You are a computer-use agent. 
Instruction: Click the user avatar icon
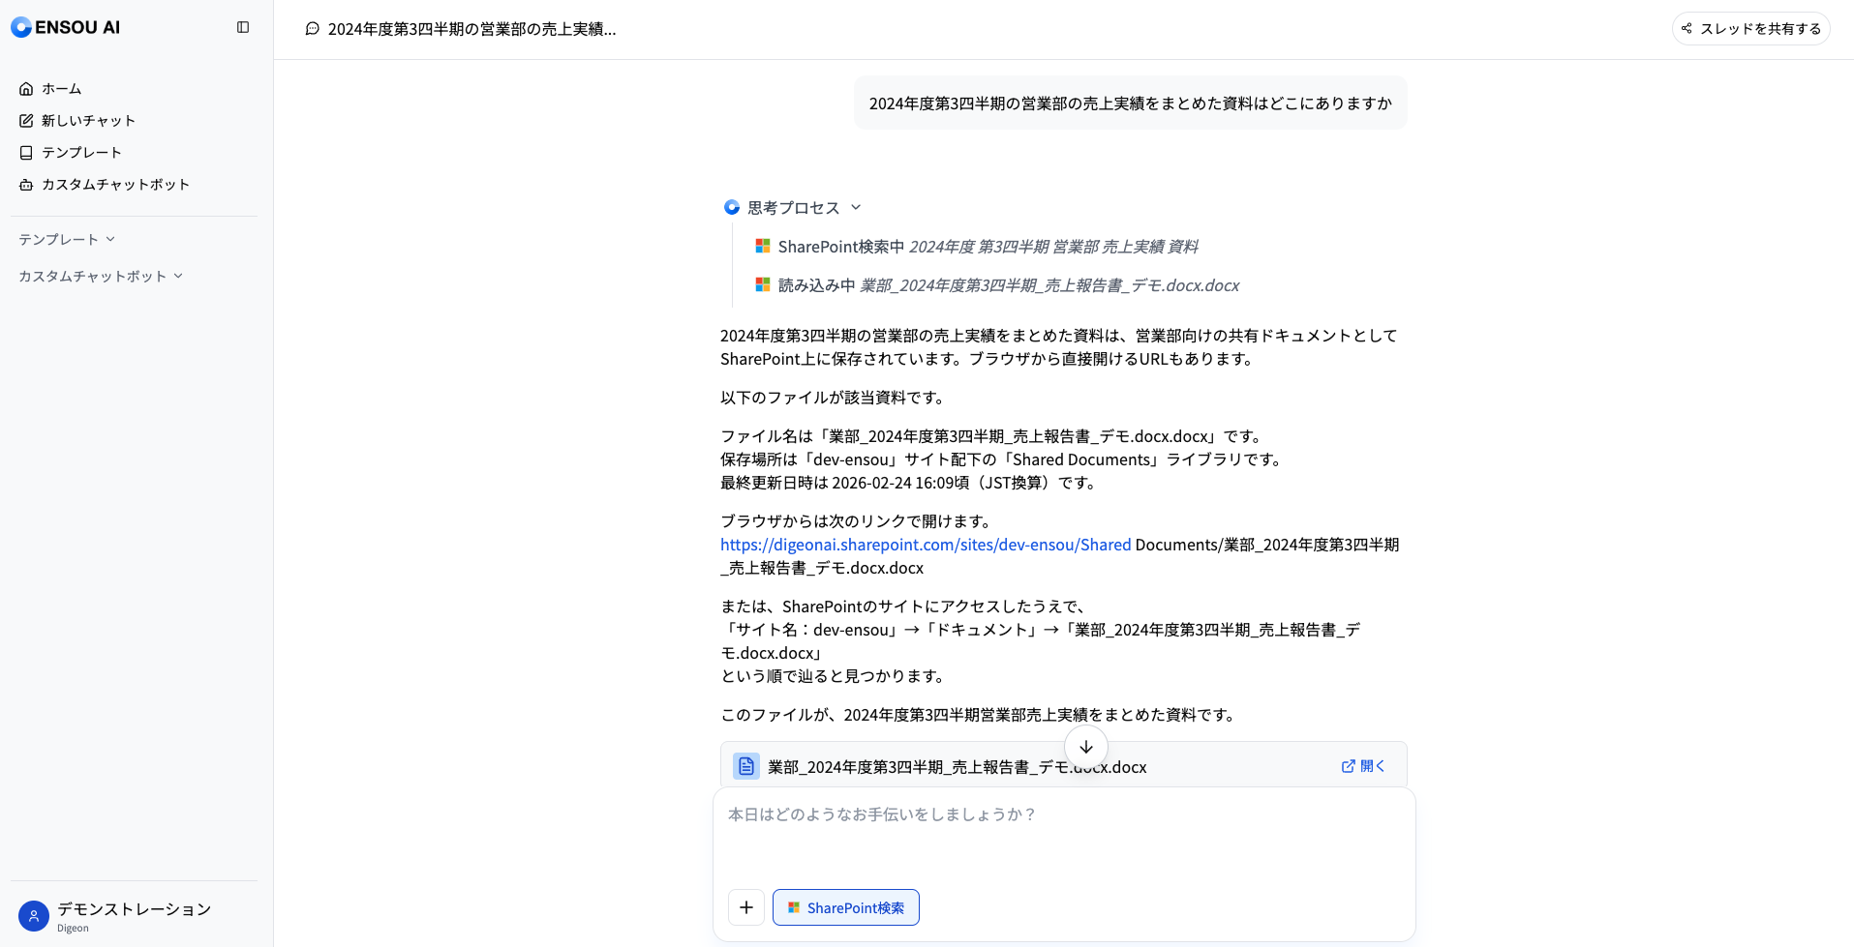pyautogui.click(x=34, y=915)
